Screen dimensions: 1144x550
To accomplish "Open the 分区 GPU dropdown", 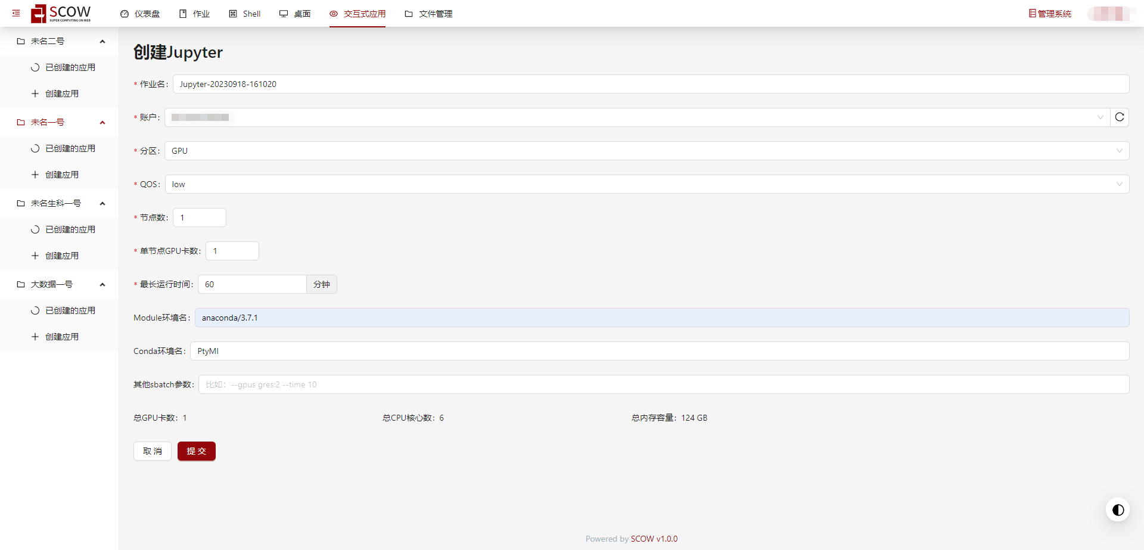I will [x=646, y=151].
